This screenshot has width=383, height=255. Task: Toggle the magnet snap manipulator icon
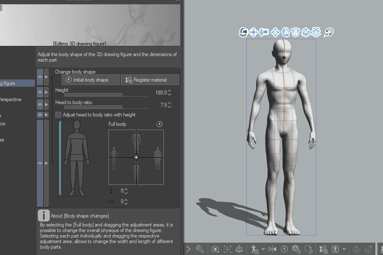pos(329,32)
